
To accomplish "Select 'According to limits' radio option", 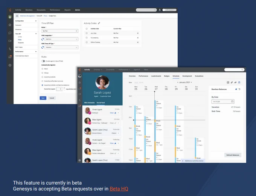I will tap(43, 77).
